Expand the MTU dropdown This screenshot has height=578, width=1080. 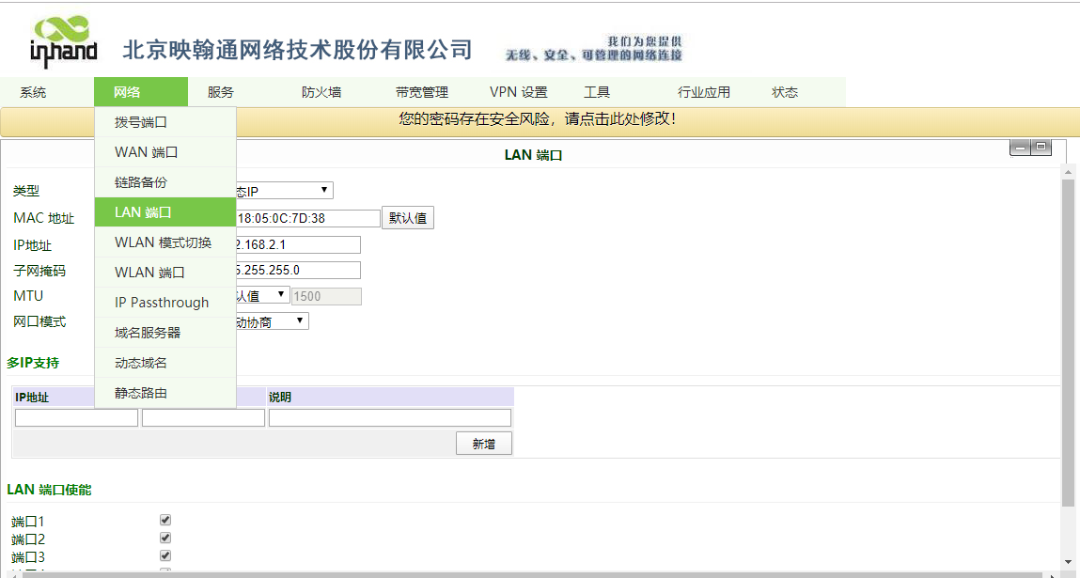tap(261, 295)
